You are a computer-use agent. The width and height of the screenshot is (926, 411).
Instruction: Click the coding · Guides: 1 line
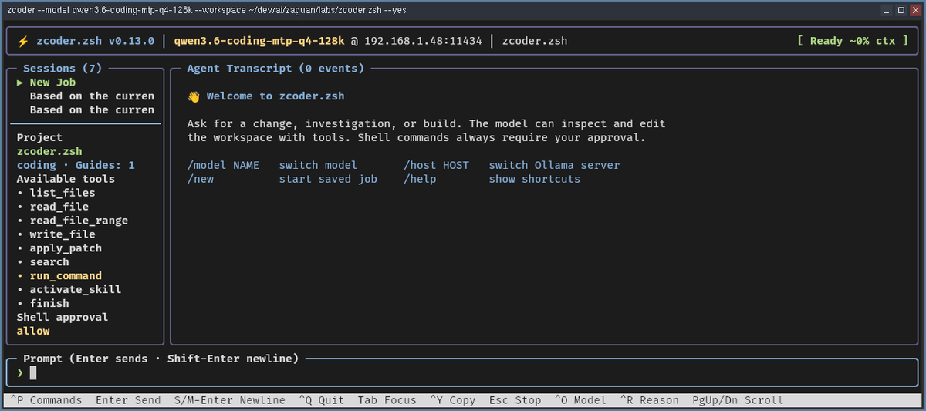point(76,165)
